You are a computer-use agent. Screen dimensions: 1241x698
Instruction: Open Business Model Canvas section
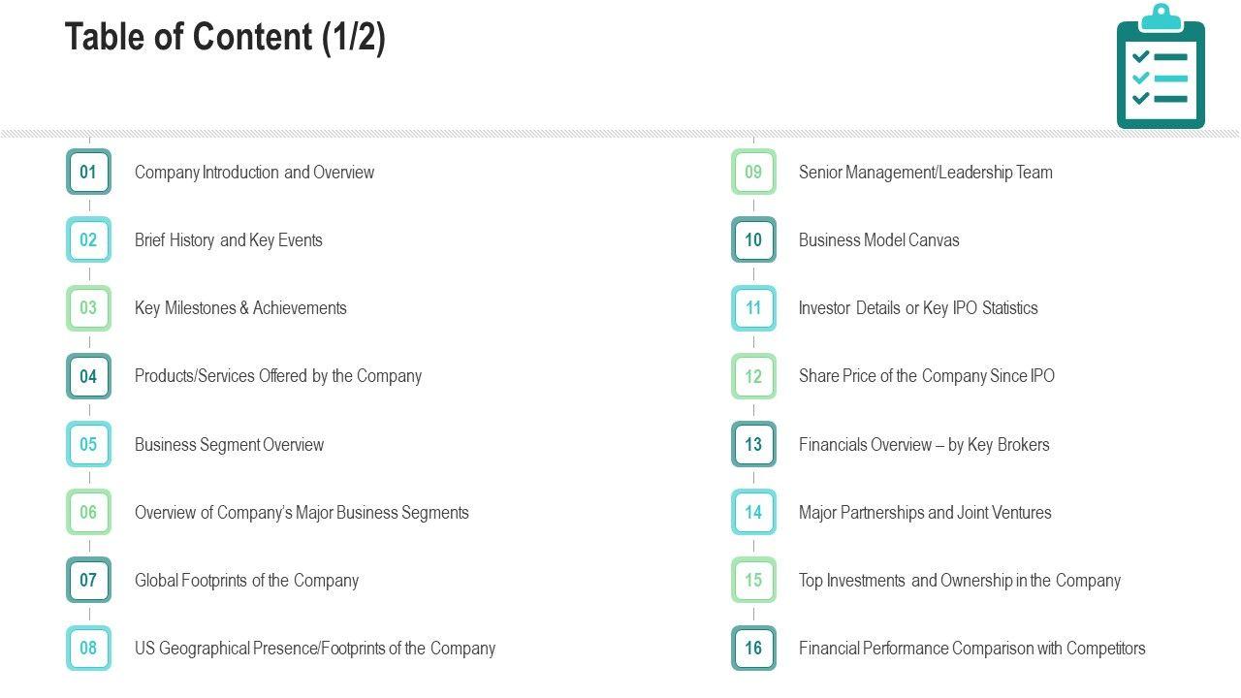(x=878, y=240)
